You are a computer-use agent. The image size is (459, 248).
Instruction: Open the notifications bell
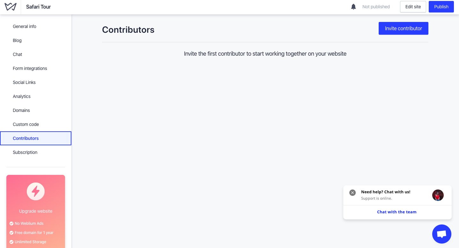(x=353, y=7)
